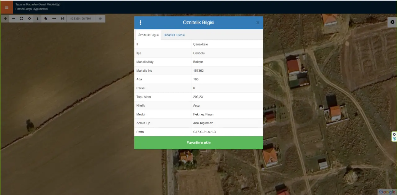The width and height of the screenshot is (397, 195).
Task: Select the Gelibolu value cell
Action: 227,53
